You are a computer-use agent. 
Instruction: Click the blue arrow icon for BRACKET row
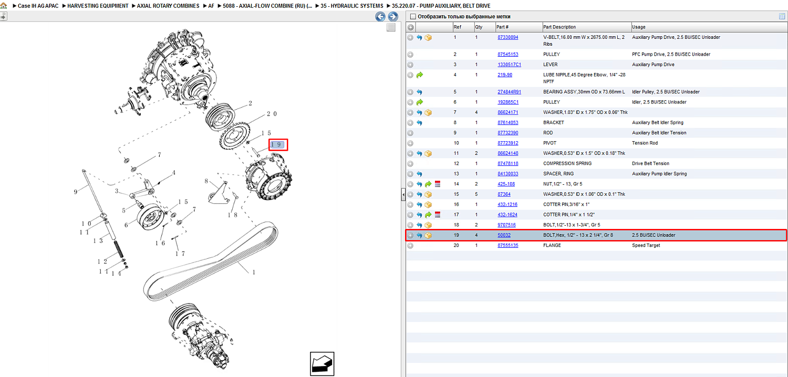(x=419, y=122)
